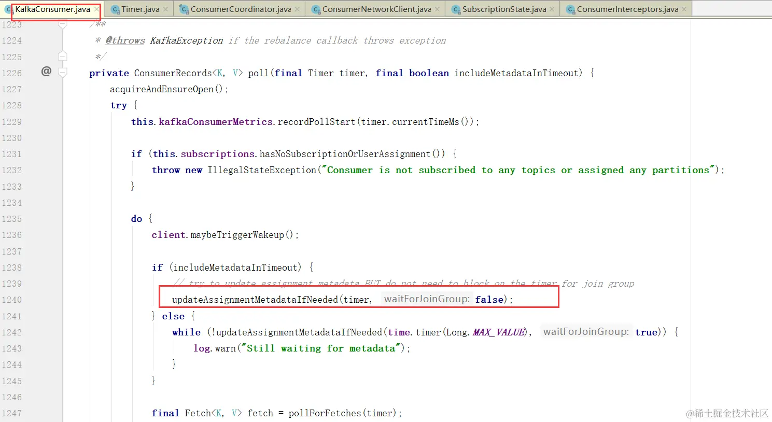Close the ConsumerCoordinator.java tab
The height and width of the screenshot is (422, 772).
tap(297, 9)
